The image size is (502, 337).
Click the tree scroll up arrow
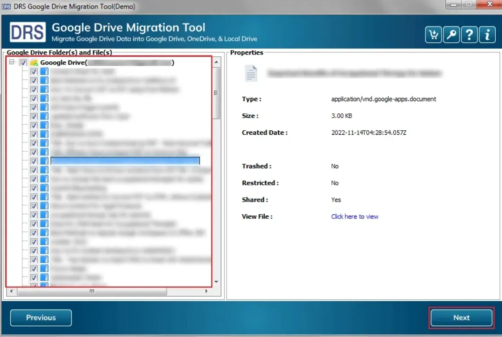pos(217,62)
